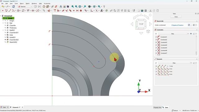Rotate view with navigation cube right arrow
Image resolution: width=199 pixels, height=112 pixels.
pos(150,24)
